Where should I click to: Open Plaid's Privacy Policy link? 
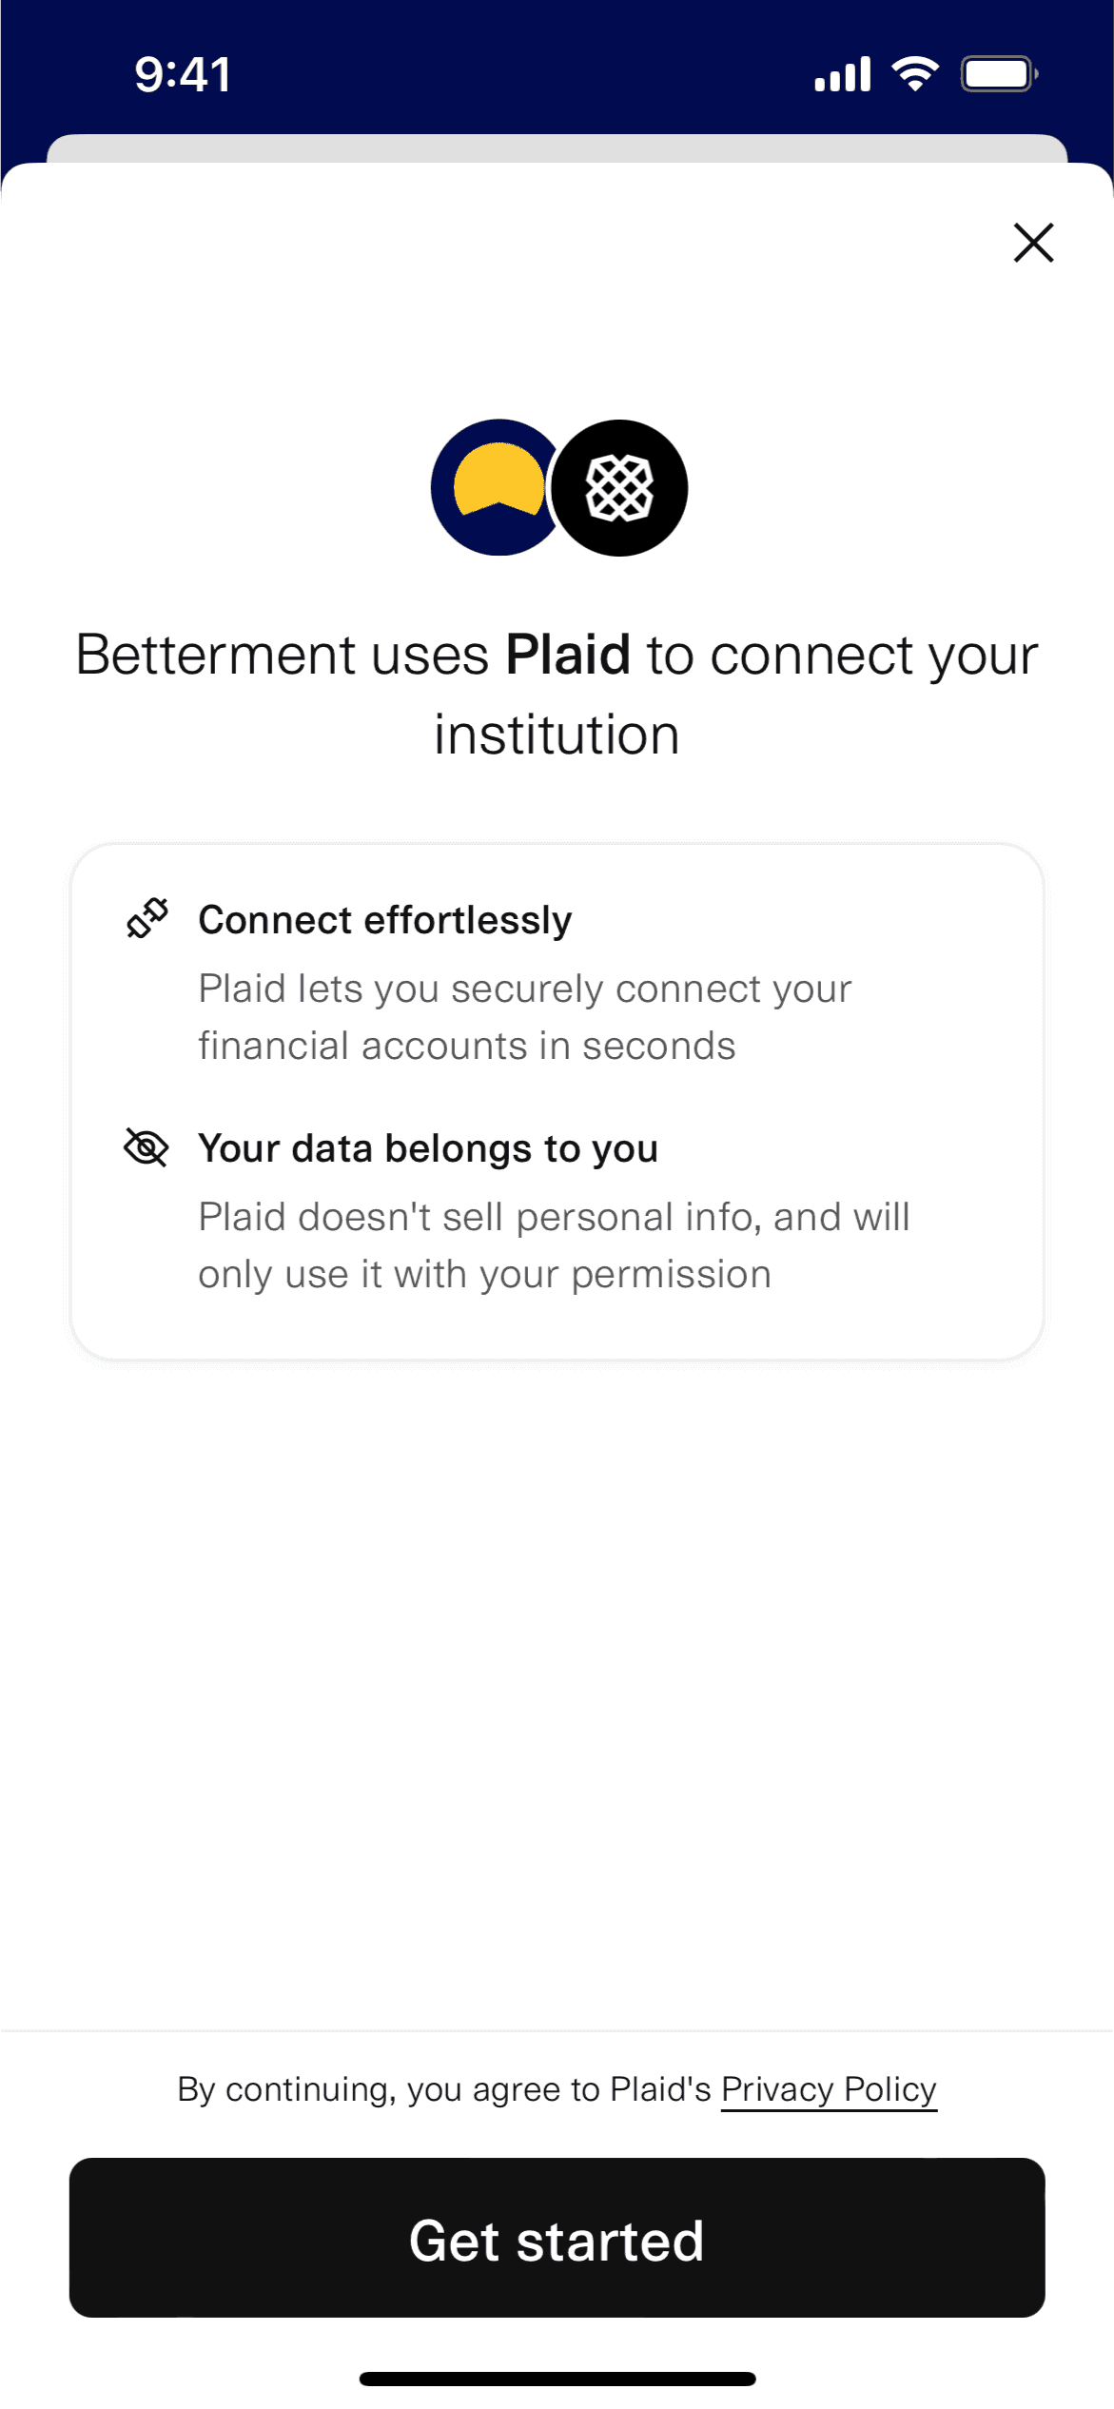pos(829,2088)
